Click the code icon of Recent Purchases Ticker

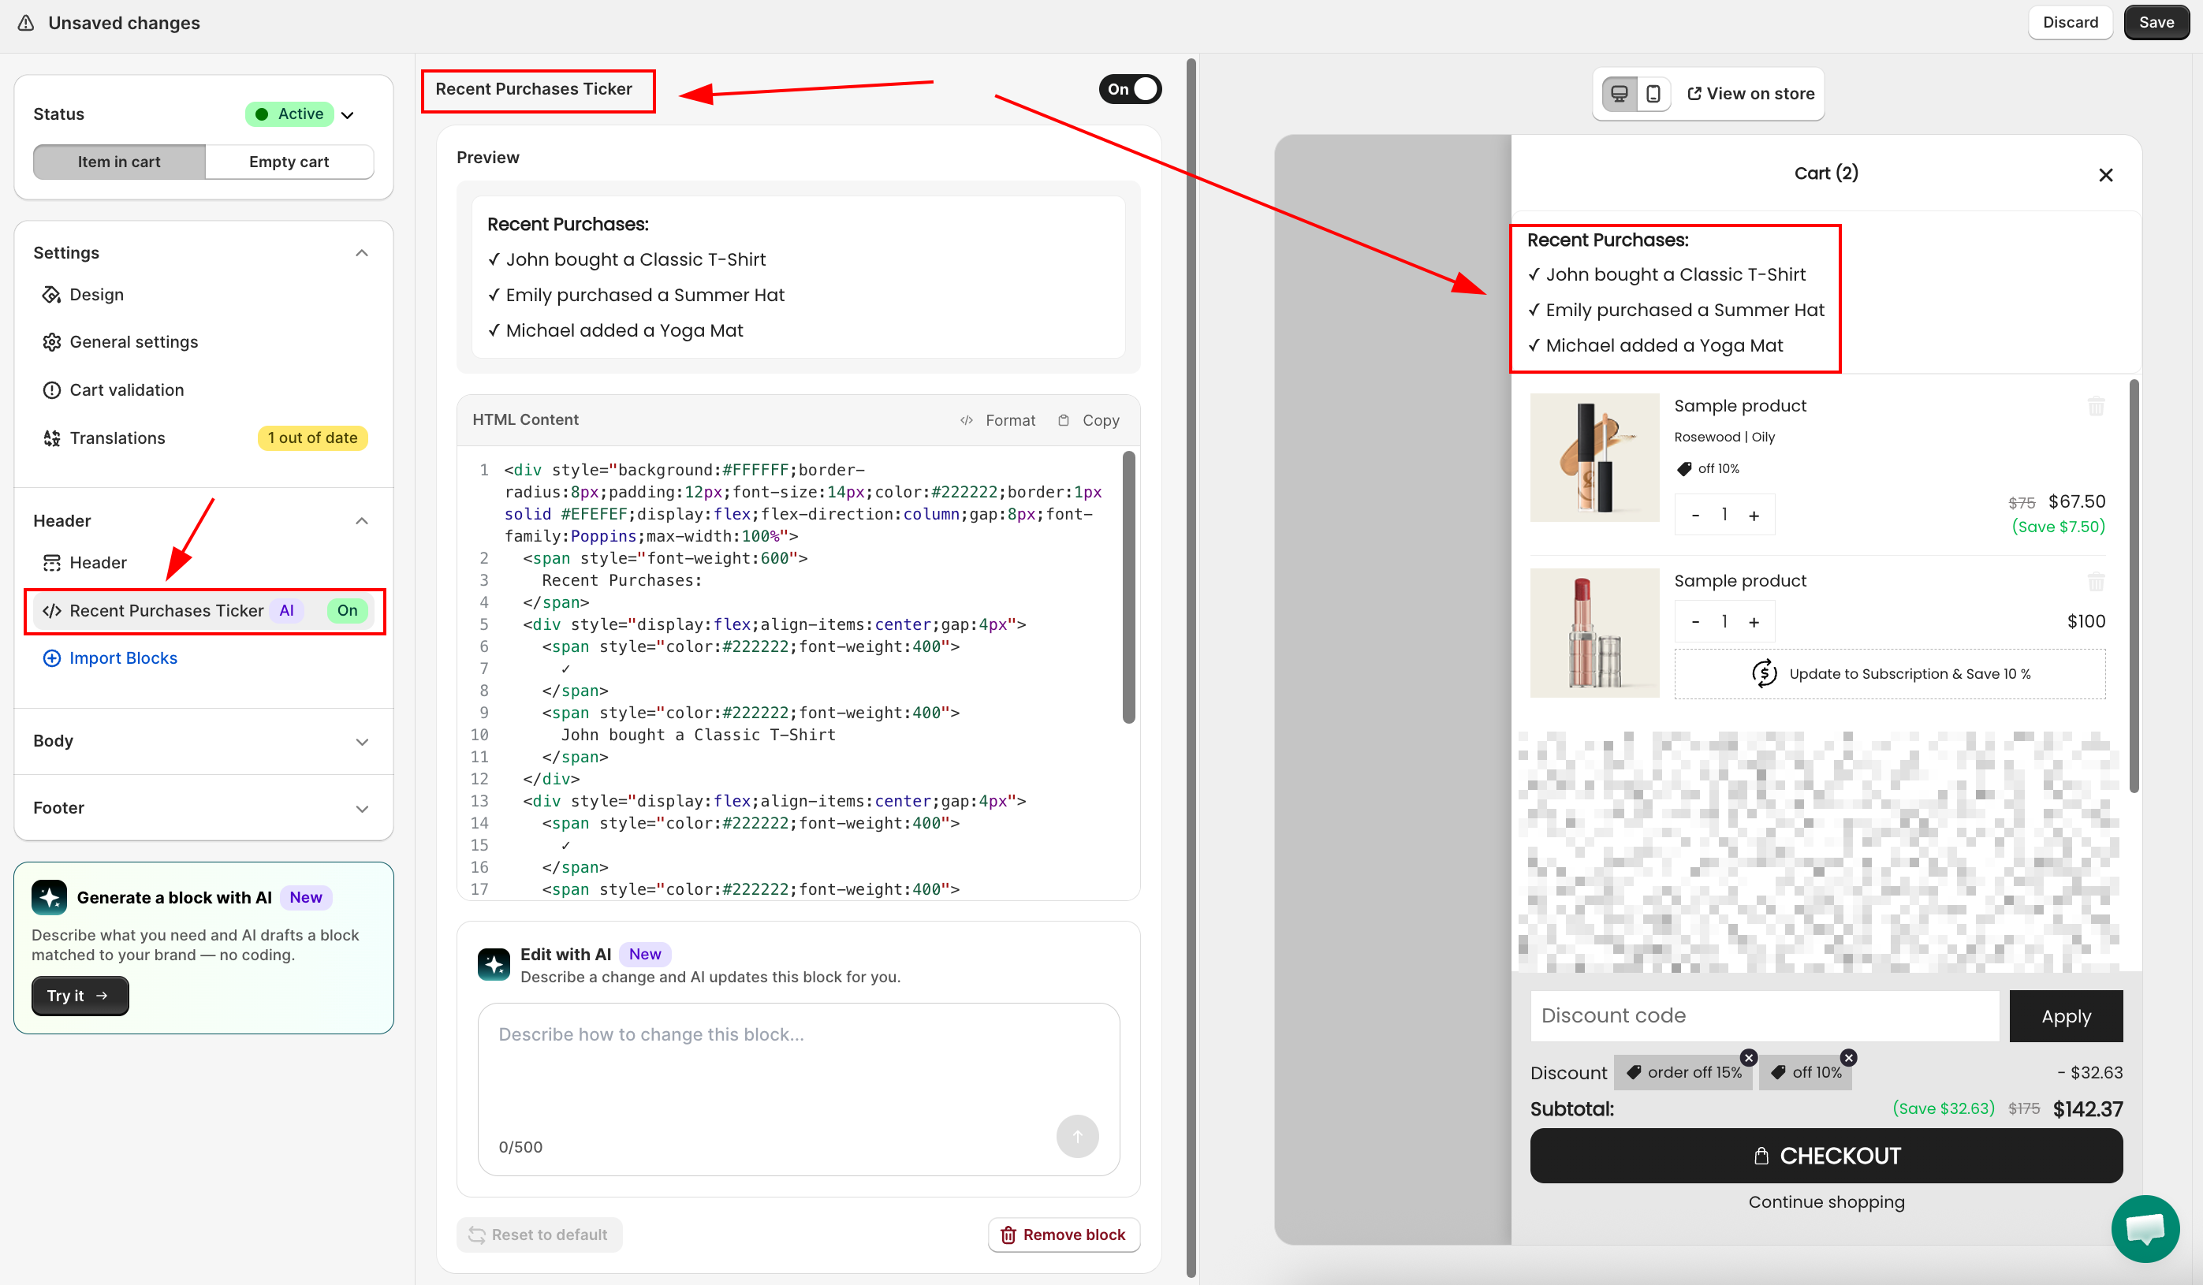(x=51, y=610)
